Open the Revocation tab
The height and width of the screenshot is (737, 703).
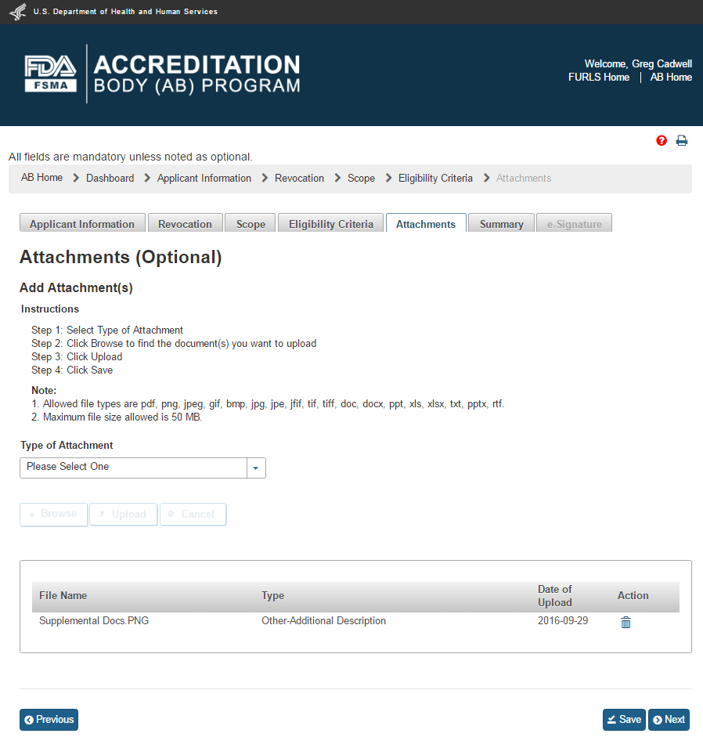coord(185,224)
